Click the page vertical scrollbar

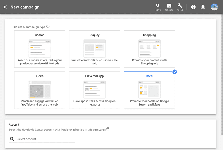[x=222, y=74]
